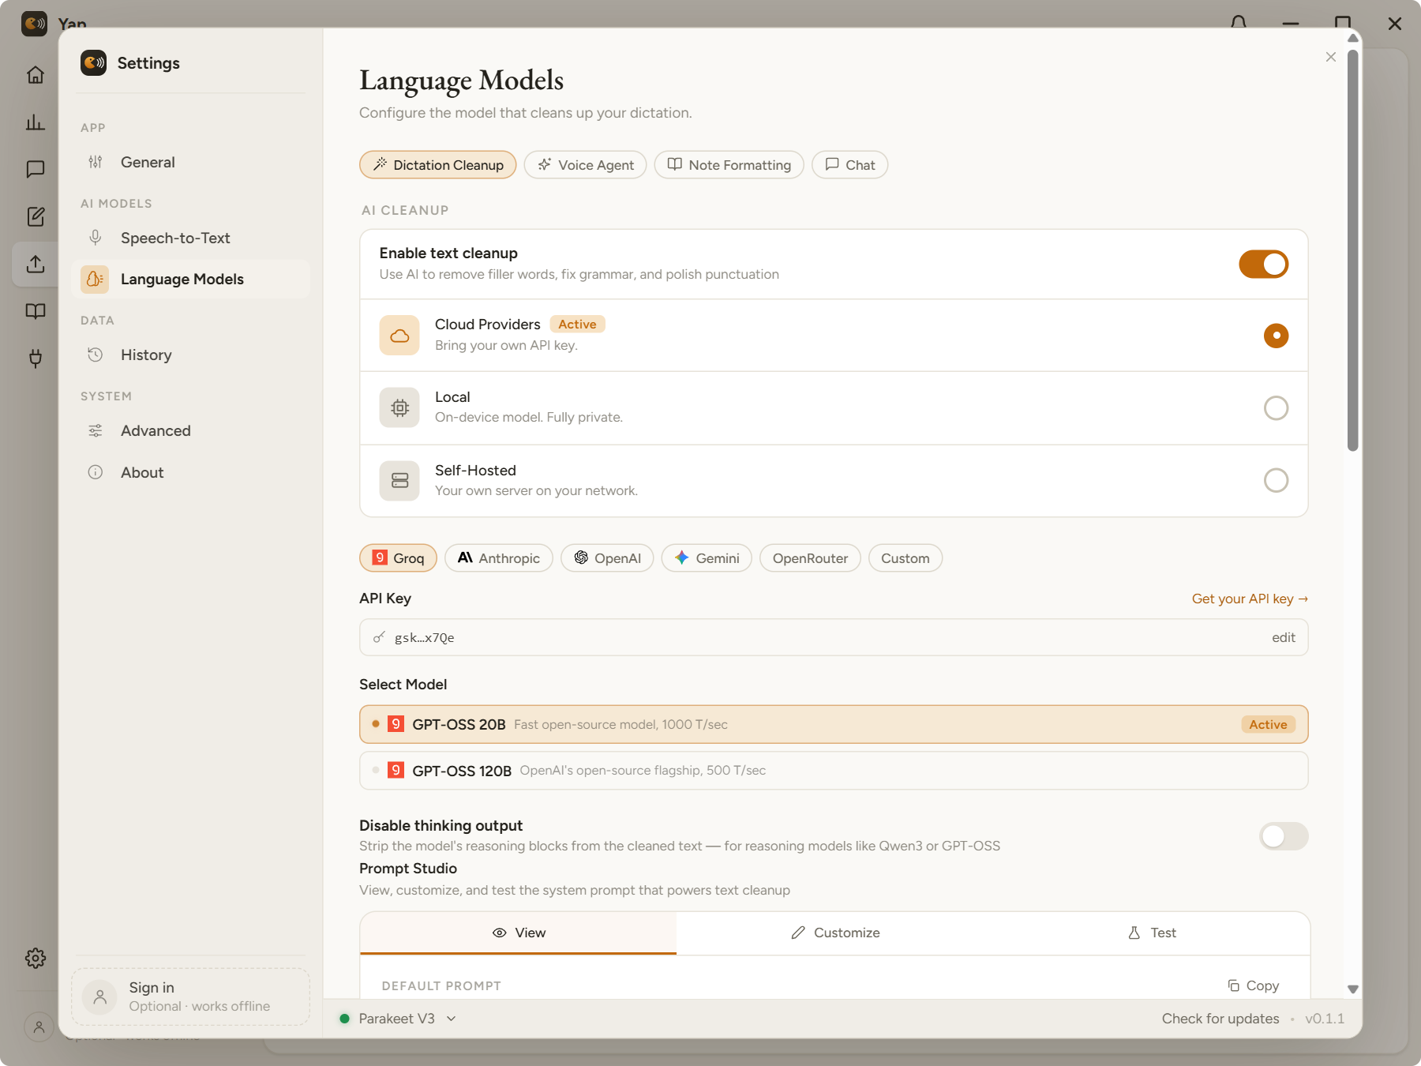The width and height of the screenshot is (1421, 1066).
Task: Click edit in the API Key field
Action: click(x=1284, y=637)
